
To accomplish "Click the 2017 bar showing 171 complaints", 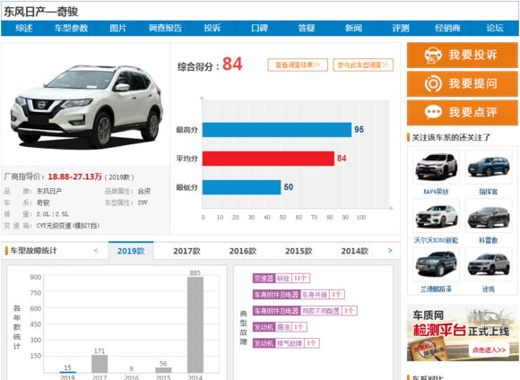I will (100, 364).
